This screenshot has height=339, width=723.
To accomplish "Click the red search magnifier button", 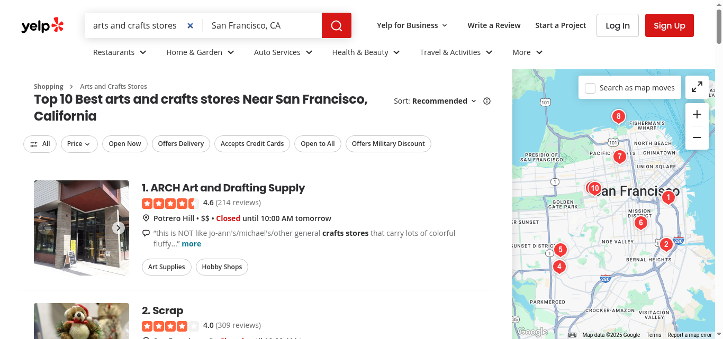I will (x=337, y=25).
